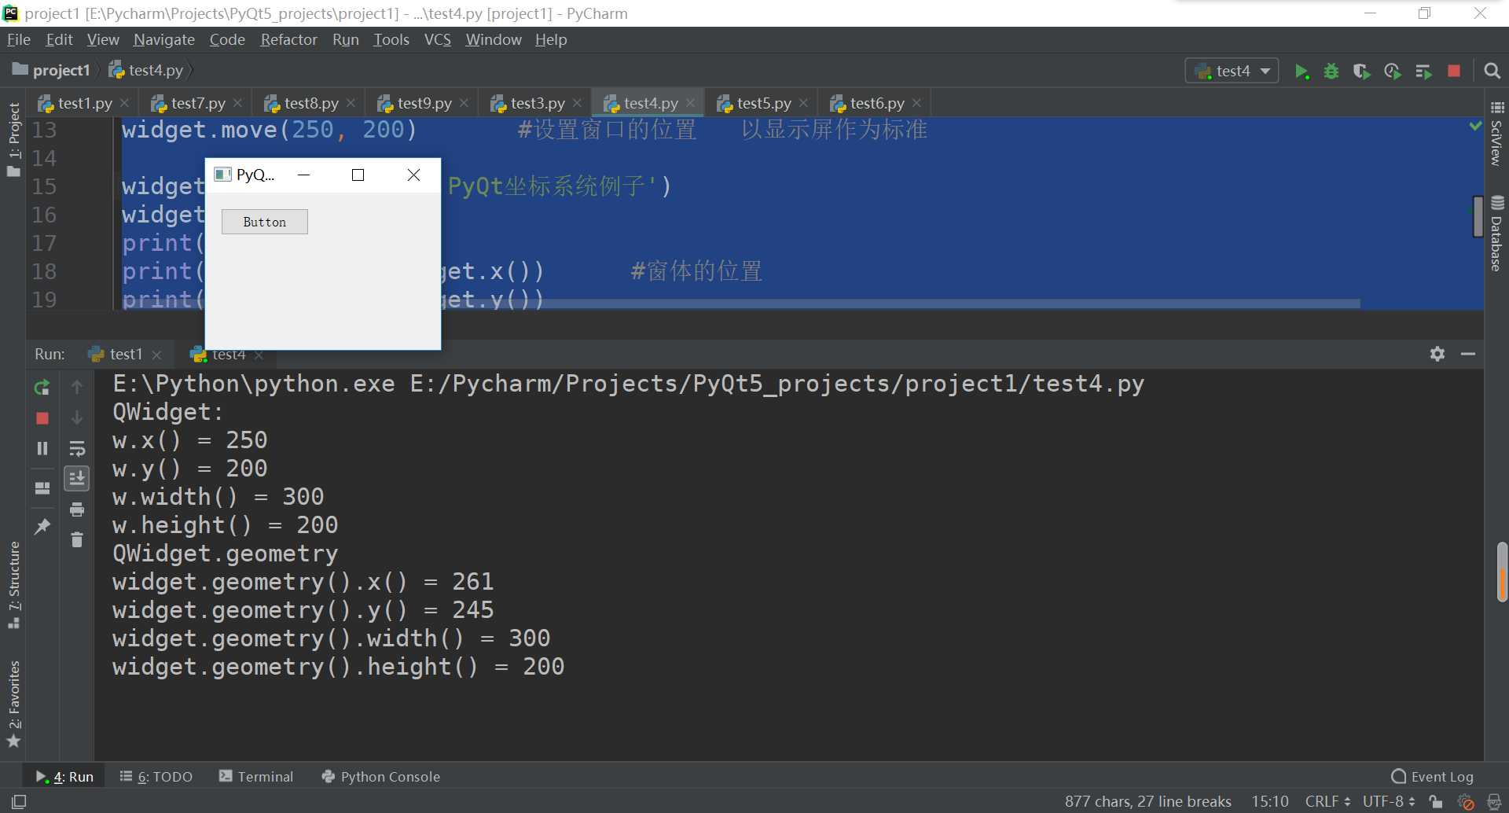Screen dimensions: 1509x813
Task: Hide the Run tool window
Action: click(x=1468, y=354)
